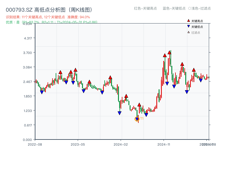Click the 2024-11 x-axis label
Image resolution: width=232 pixels, height=174 pixels.
point(164,144)
